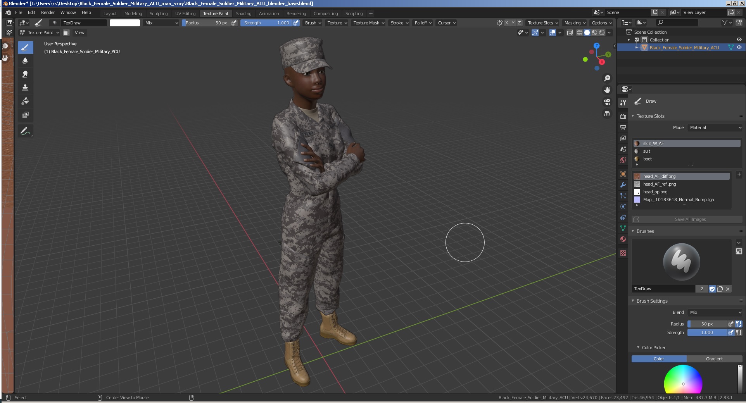Image resolution: width=746 pixels, height=403 pixels.
Task: Switch perspective/orthographic grid icon
Action: [x=607, y=114]
